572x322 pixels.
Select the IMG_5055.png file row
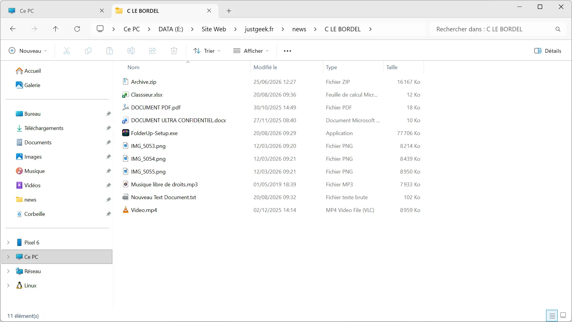(x=271, y=172)
